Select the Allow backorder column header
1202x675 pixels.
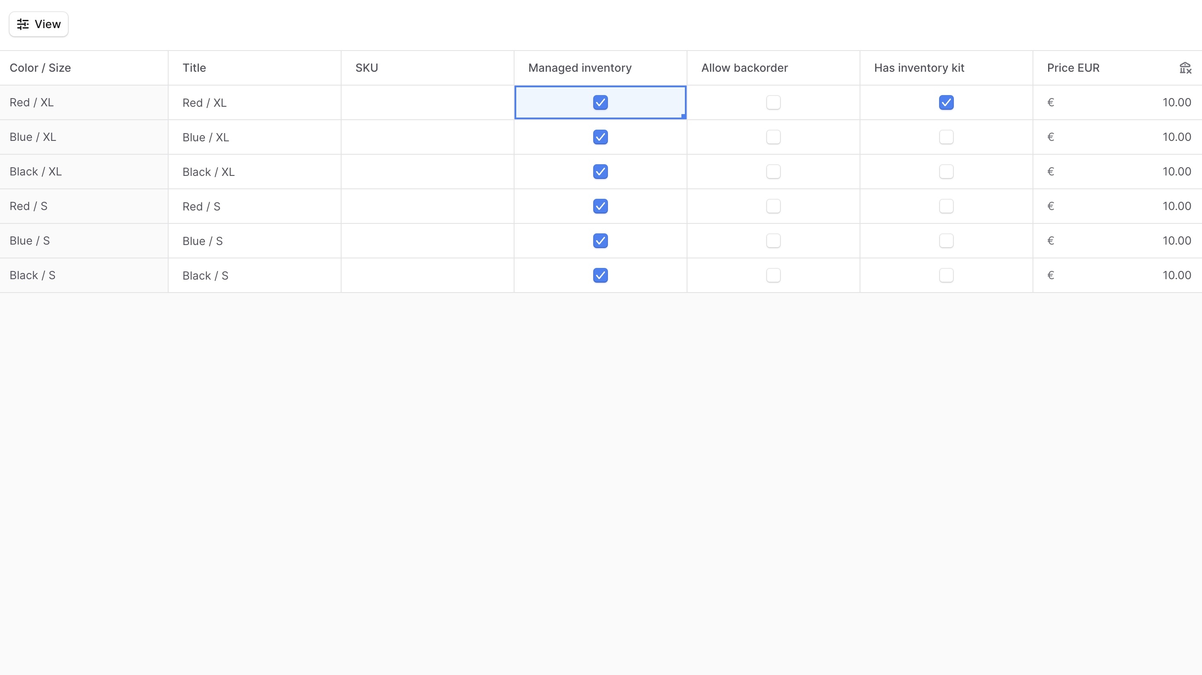click(x=744, y=68)
